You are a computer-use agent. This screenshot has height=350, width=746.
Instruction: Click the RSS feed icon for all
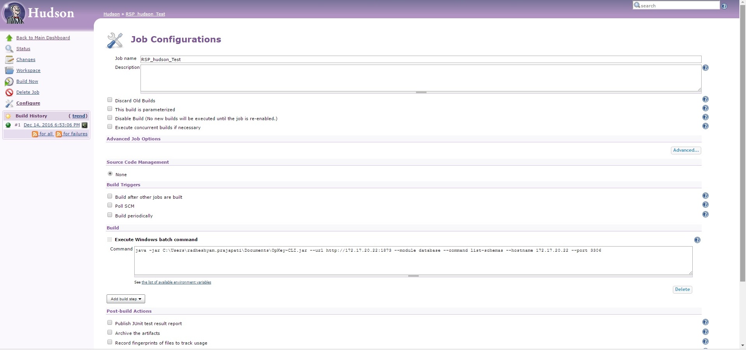[35, 134]
